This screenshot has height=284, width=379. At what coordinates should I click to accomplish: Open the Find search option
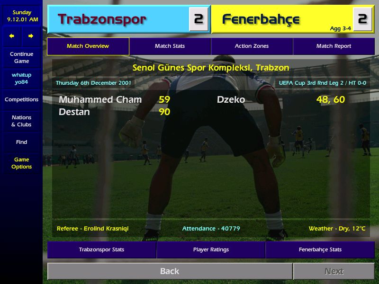tap(21, 142)
